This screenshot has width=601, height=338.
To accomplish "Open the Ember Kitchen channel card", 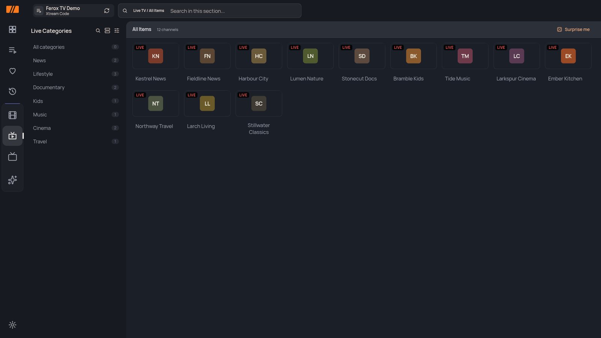I will click(568, 63).
